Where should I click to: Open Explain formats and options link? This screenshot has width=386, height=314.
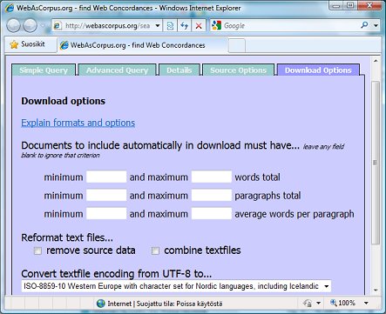coord(78,123)
